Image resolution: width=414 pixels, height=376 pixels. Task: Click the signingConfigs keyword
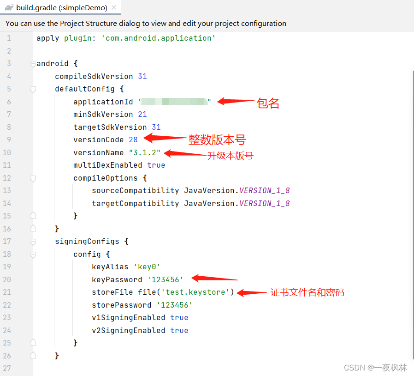[87, 242]
